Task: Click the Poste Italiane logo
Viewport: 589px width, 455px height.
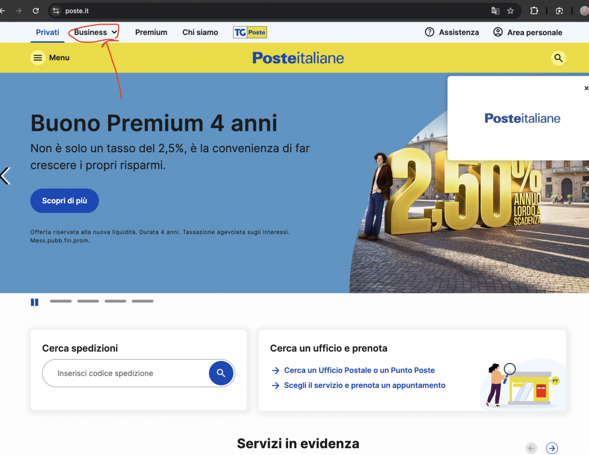Action: click(x=297, y=57)
